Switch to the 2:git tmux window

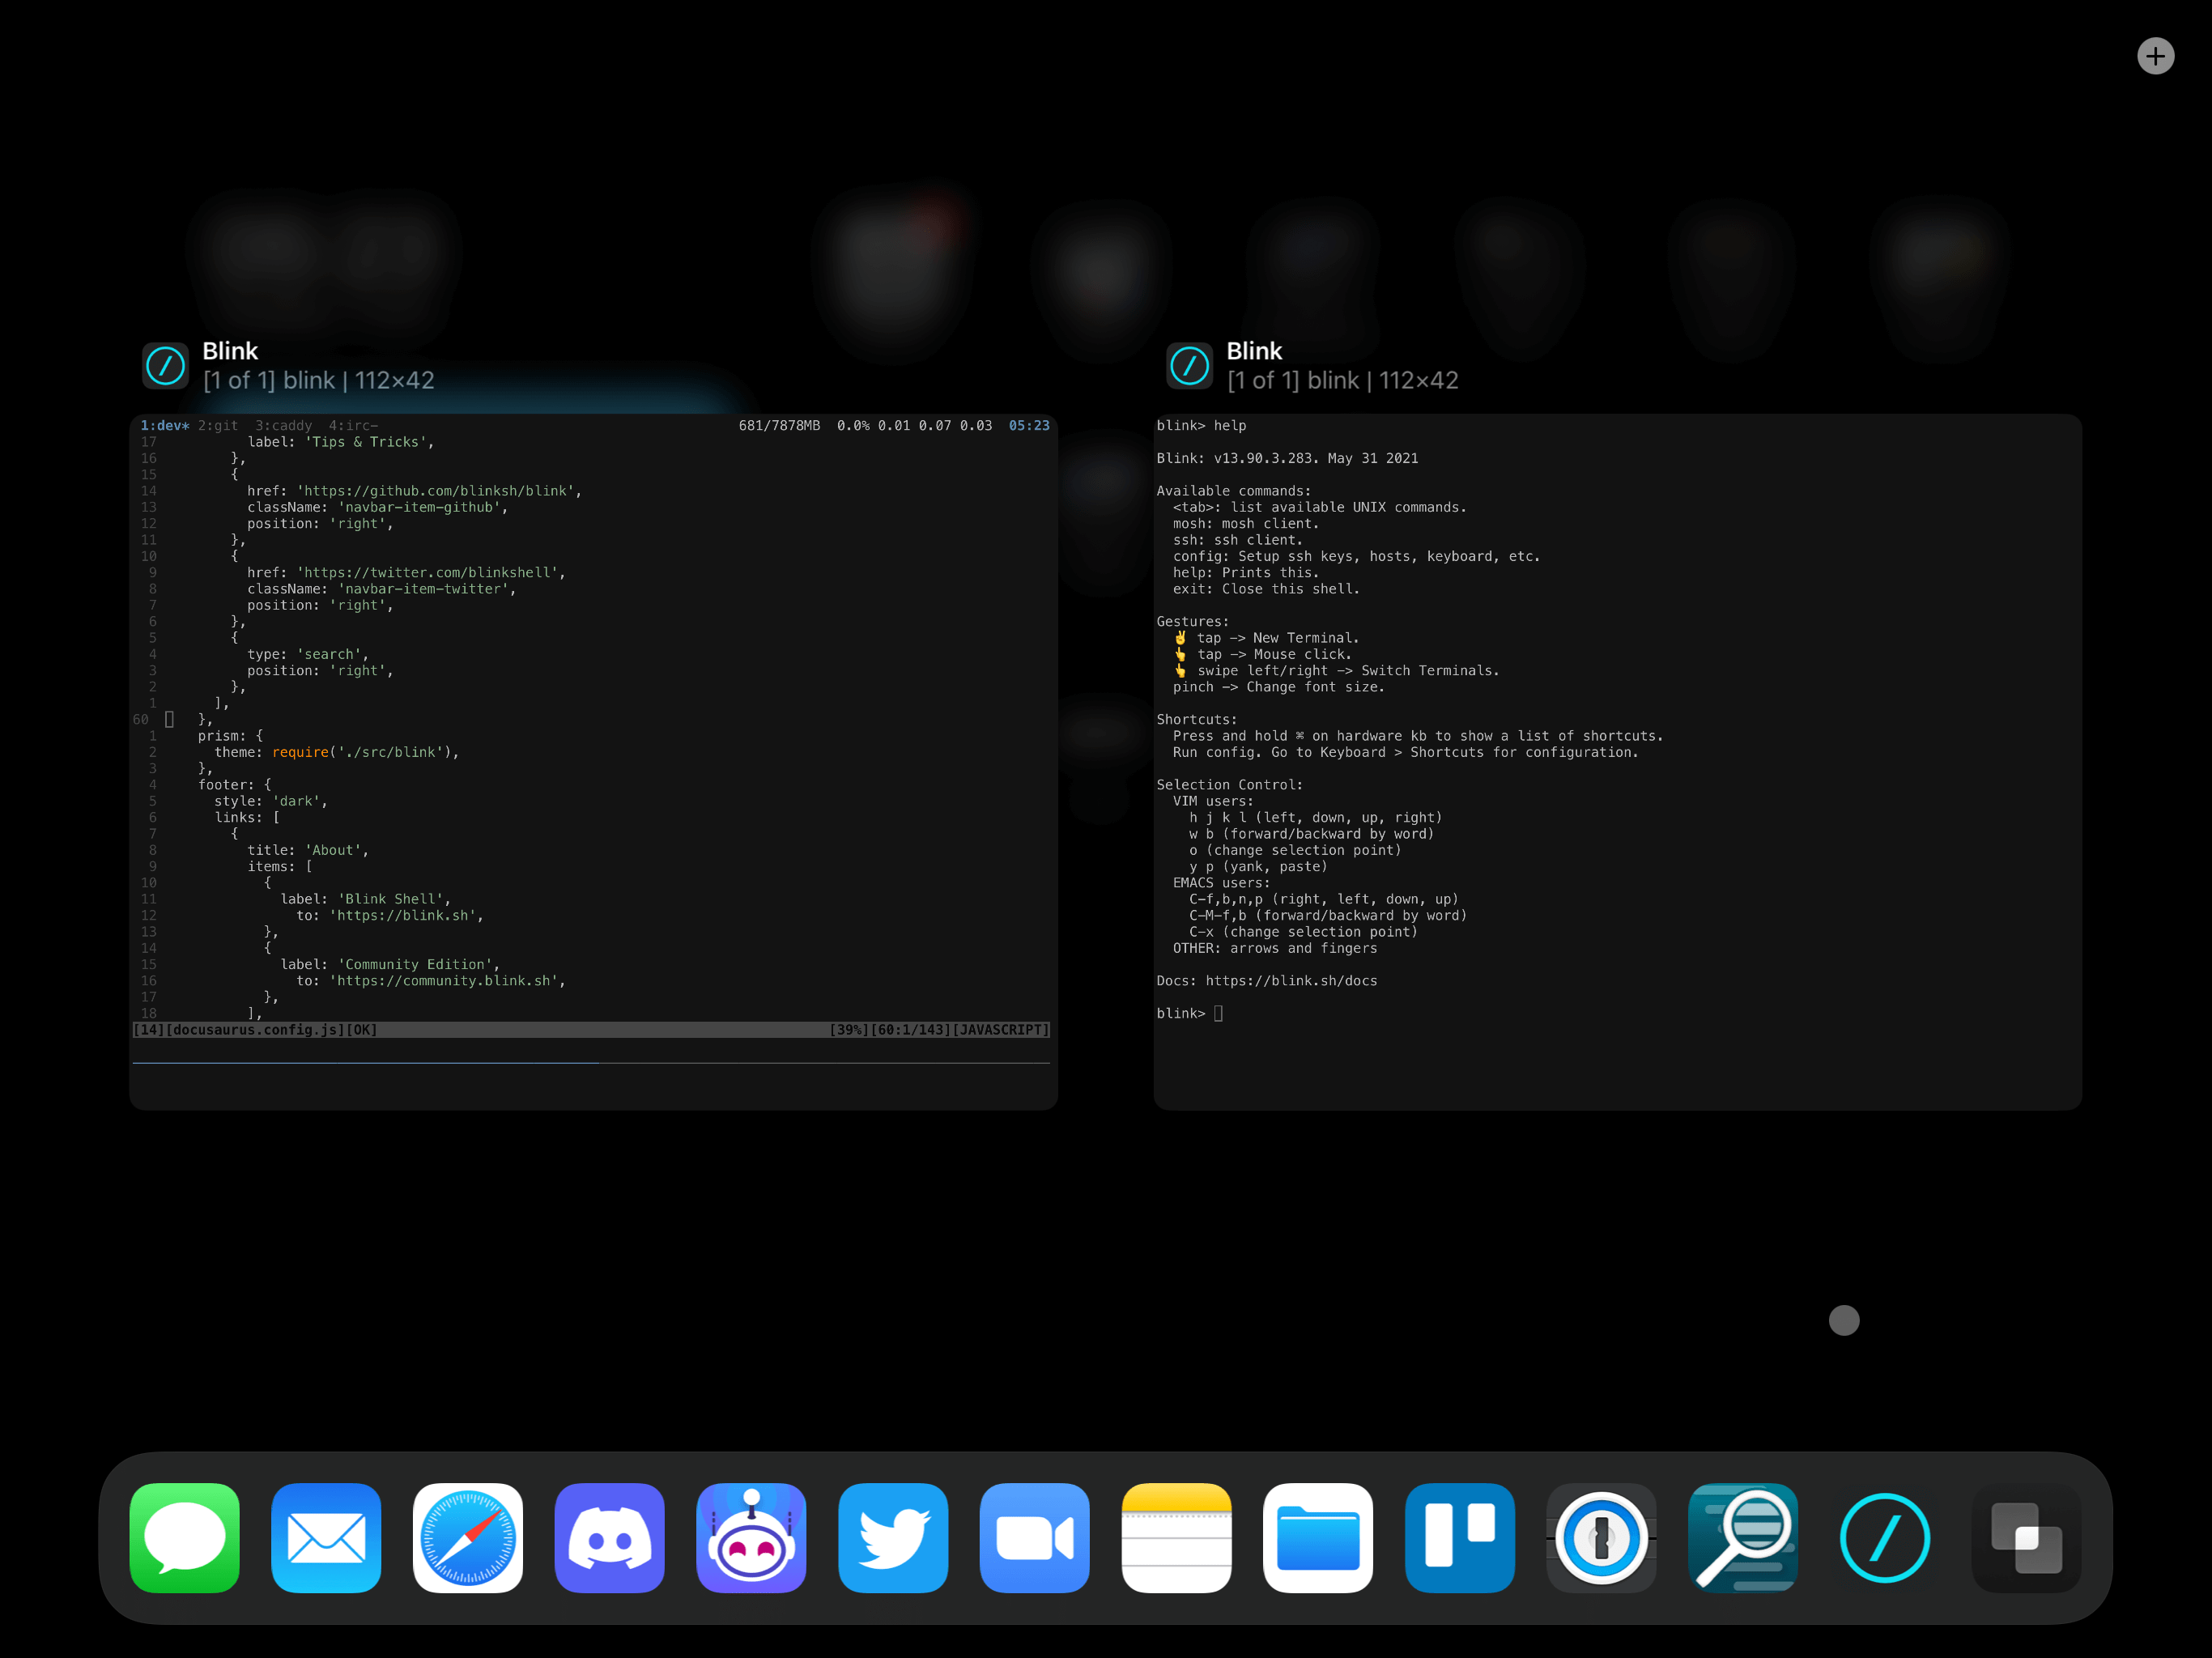coord(218,425)
